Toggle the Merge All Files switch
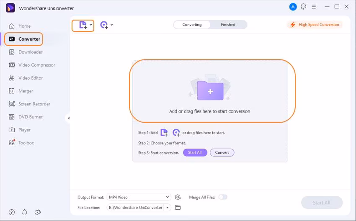 pos(223,197)
